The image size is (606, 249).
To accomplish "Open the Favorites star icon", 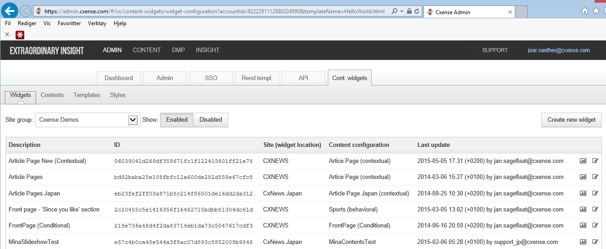I will click(x=596, y=11).
